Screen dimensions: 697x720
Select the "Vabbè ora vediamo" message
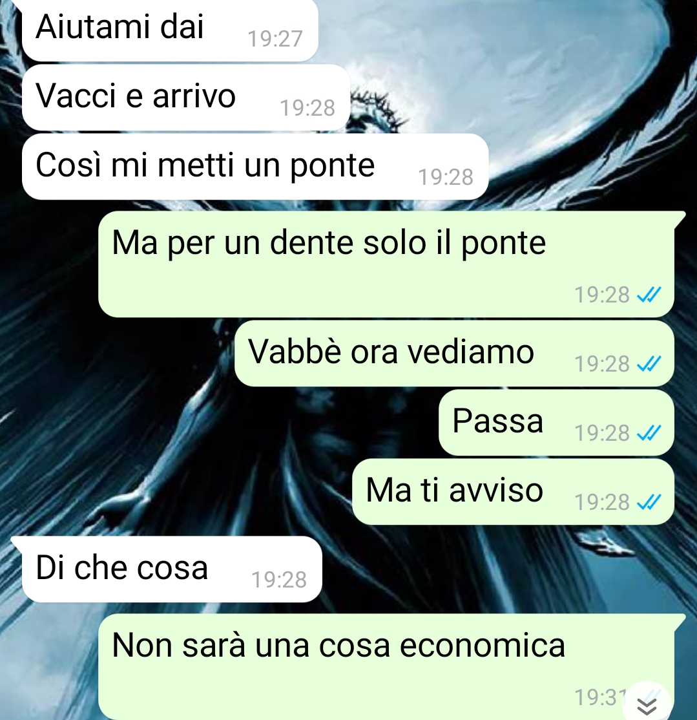454,353
